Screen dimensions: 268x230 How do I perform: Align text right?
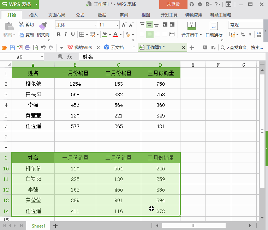[x=157, y=35]
